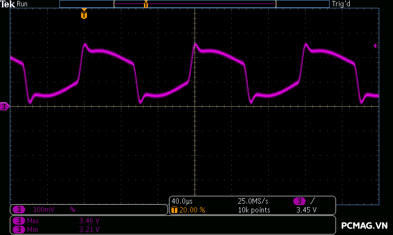Click the trigger level arrow on right edge

375,46
